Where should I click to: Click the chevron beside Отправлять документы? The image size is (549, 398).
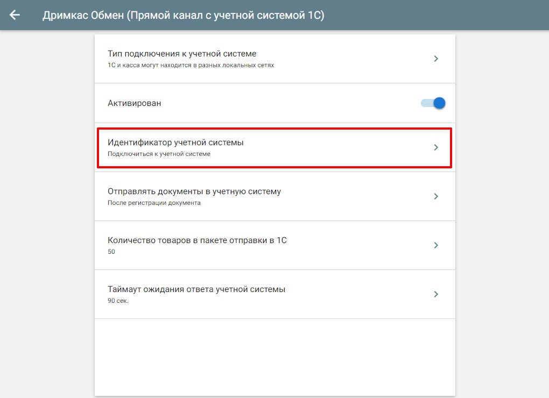click(436, 196)
